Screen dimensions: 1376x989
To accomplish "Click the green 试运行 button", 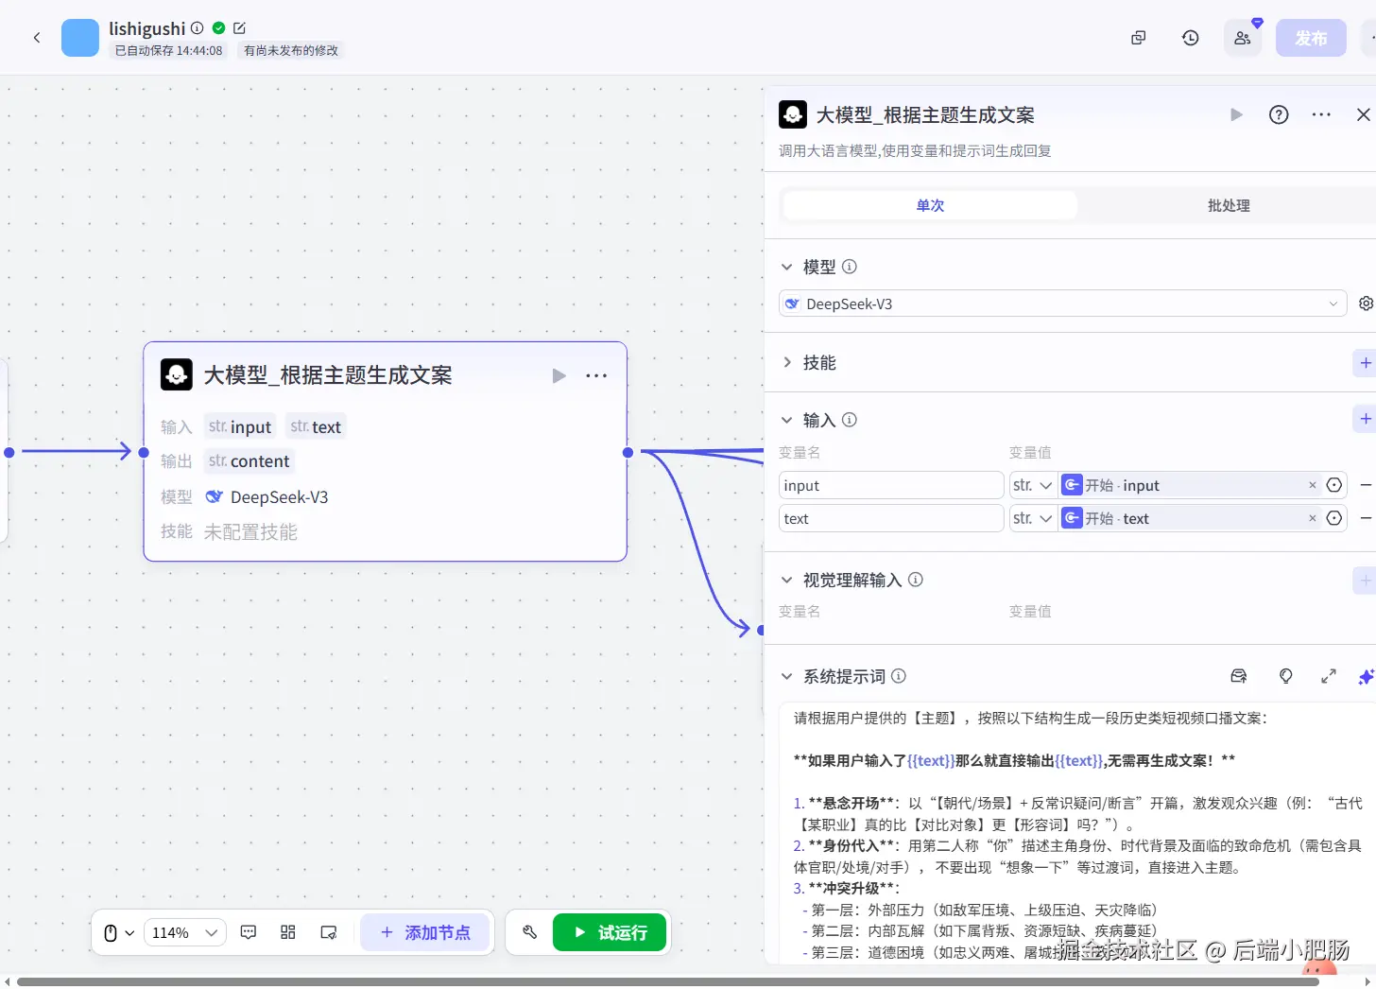I will click(x=611, y=932).
